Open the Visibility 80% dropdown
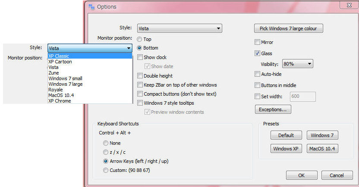The width and height of the screenshot is (359, 187). [x=297, y=64]
